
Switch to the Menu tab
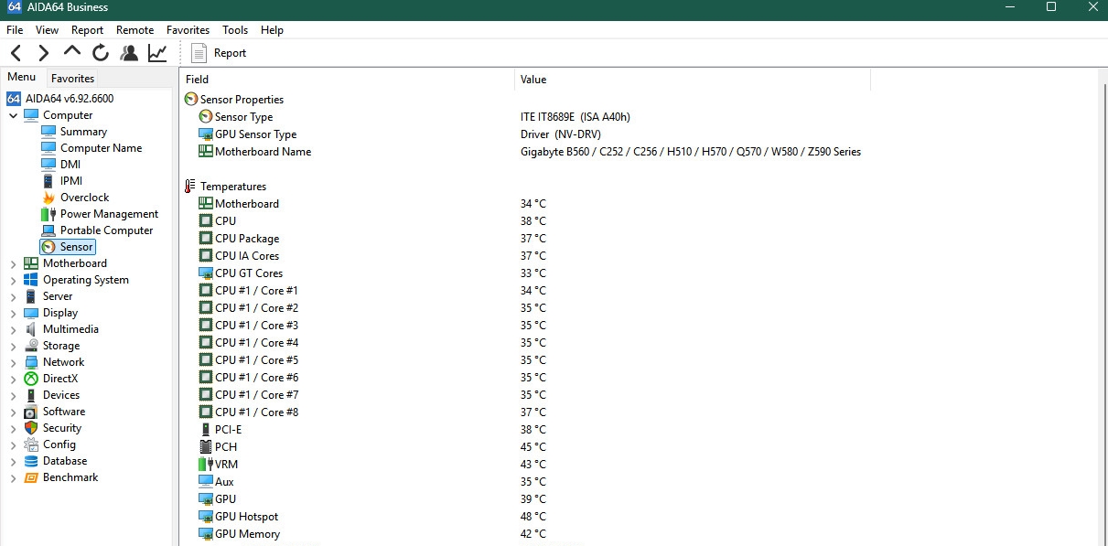22,78
